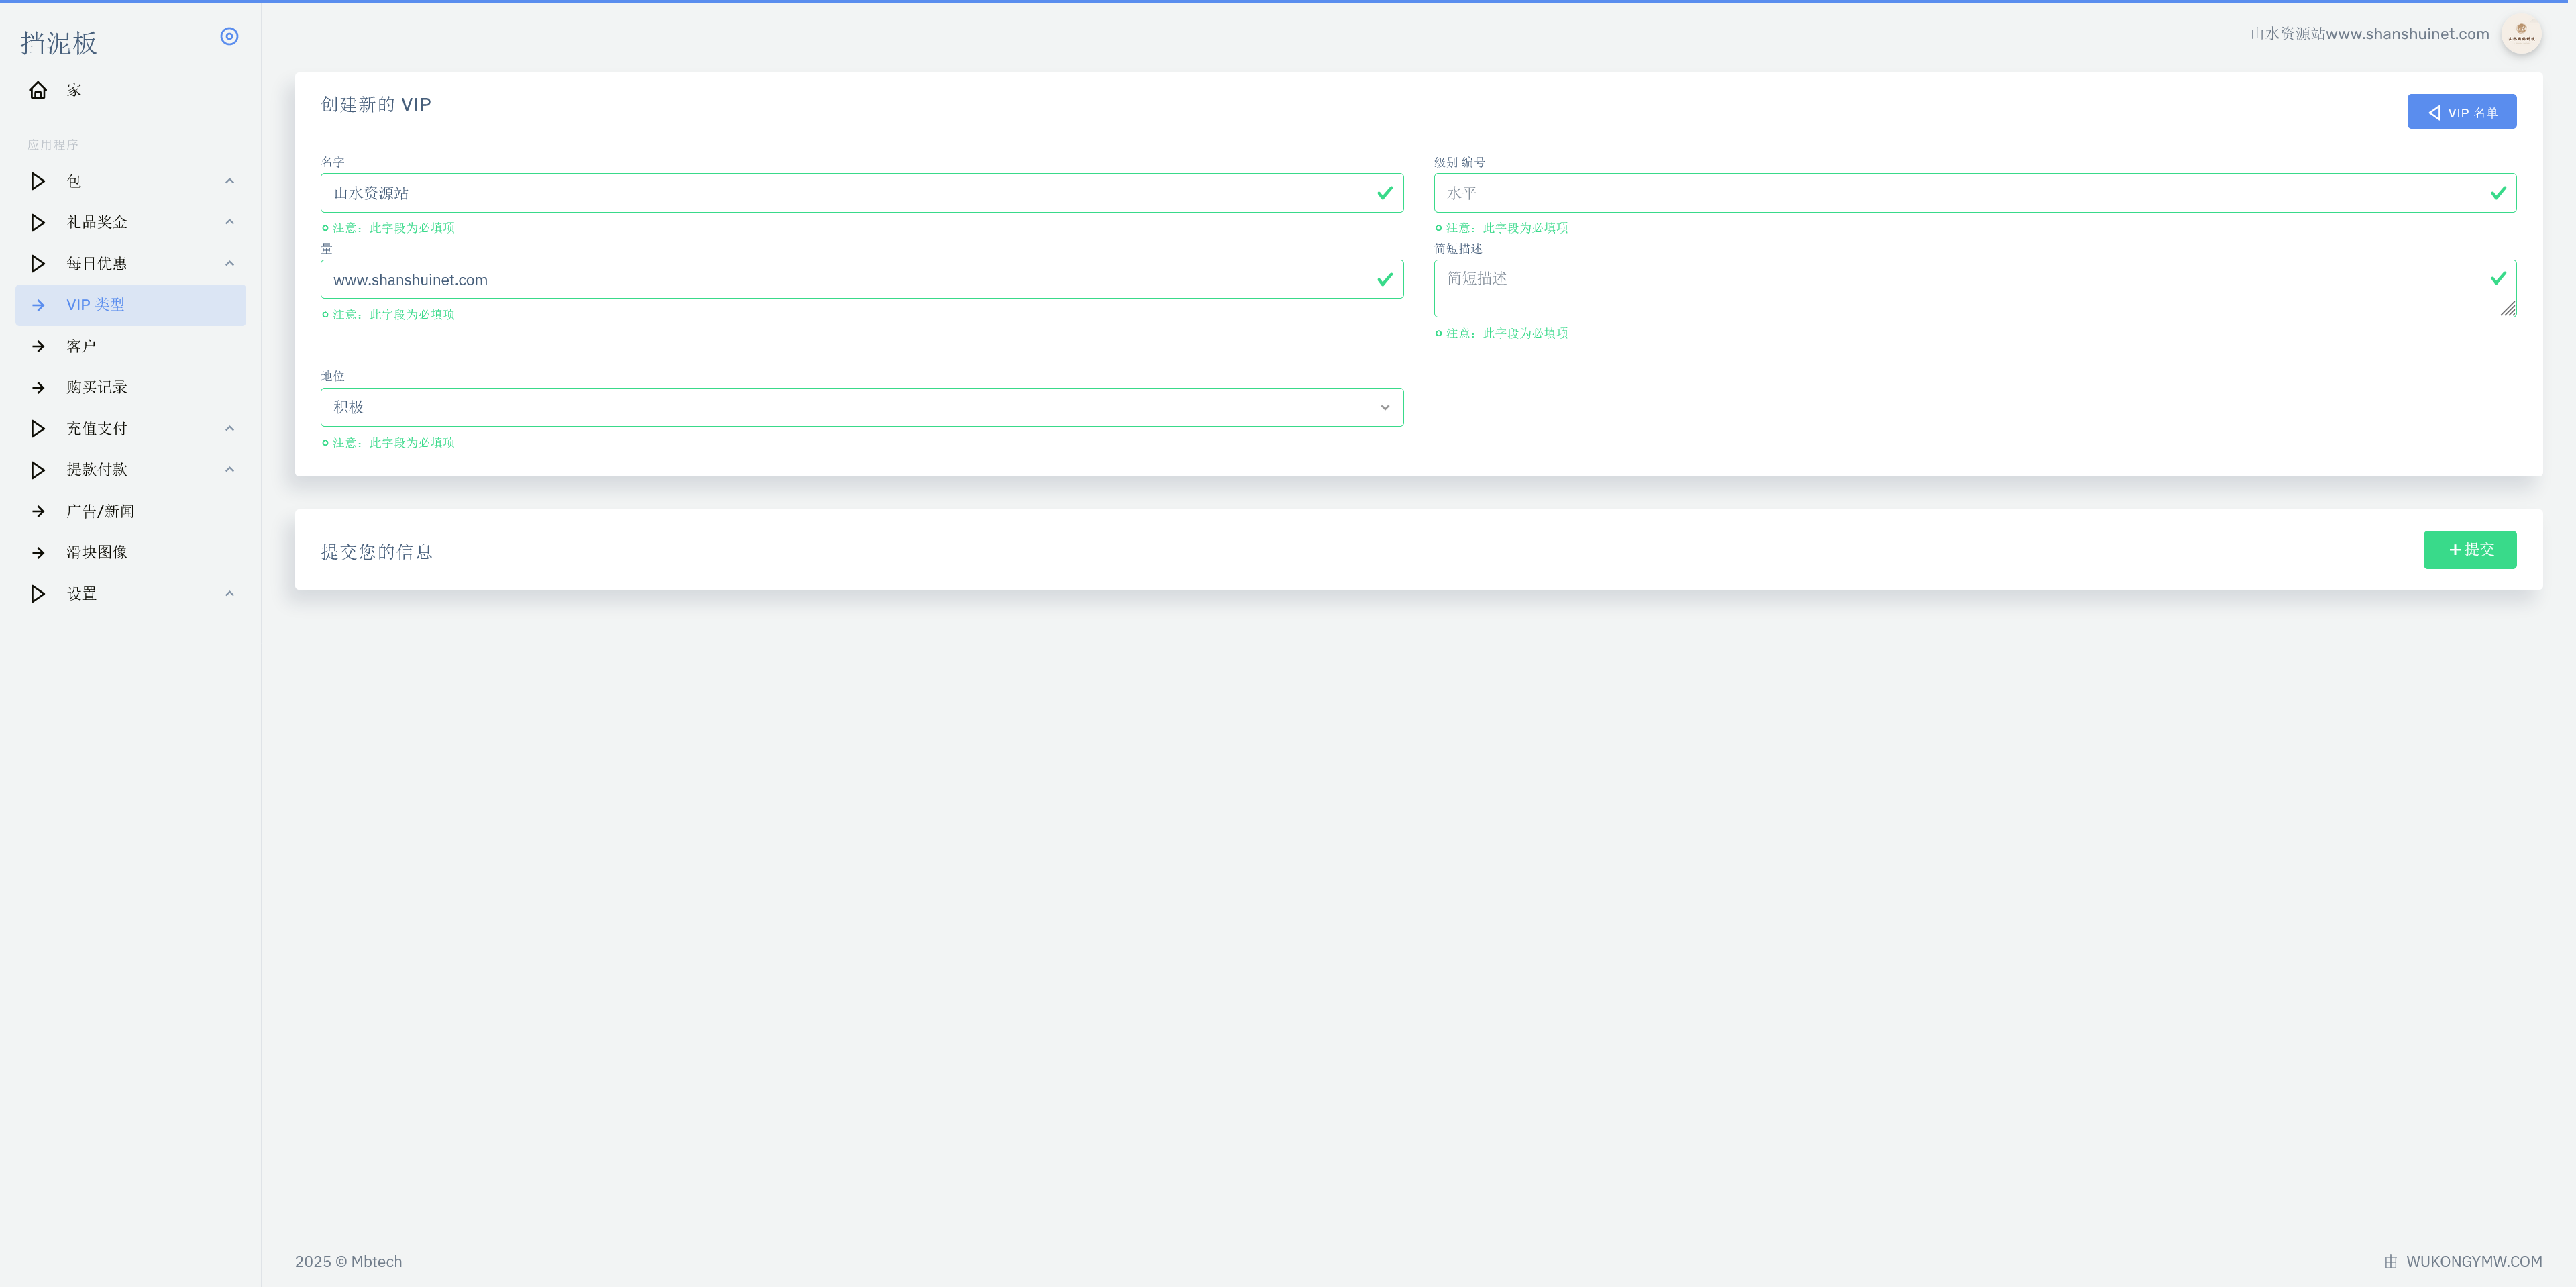The image size is (2576, 1287).
Task: Click the arrow icon beside 滑块图像
Action: pyautogui.click(x=38, y=552)
